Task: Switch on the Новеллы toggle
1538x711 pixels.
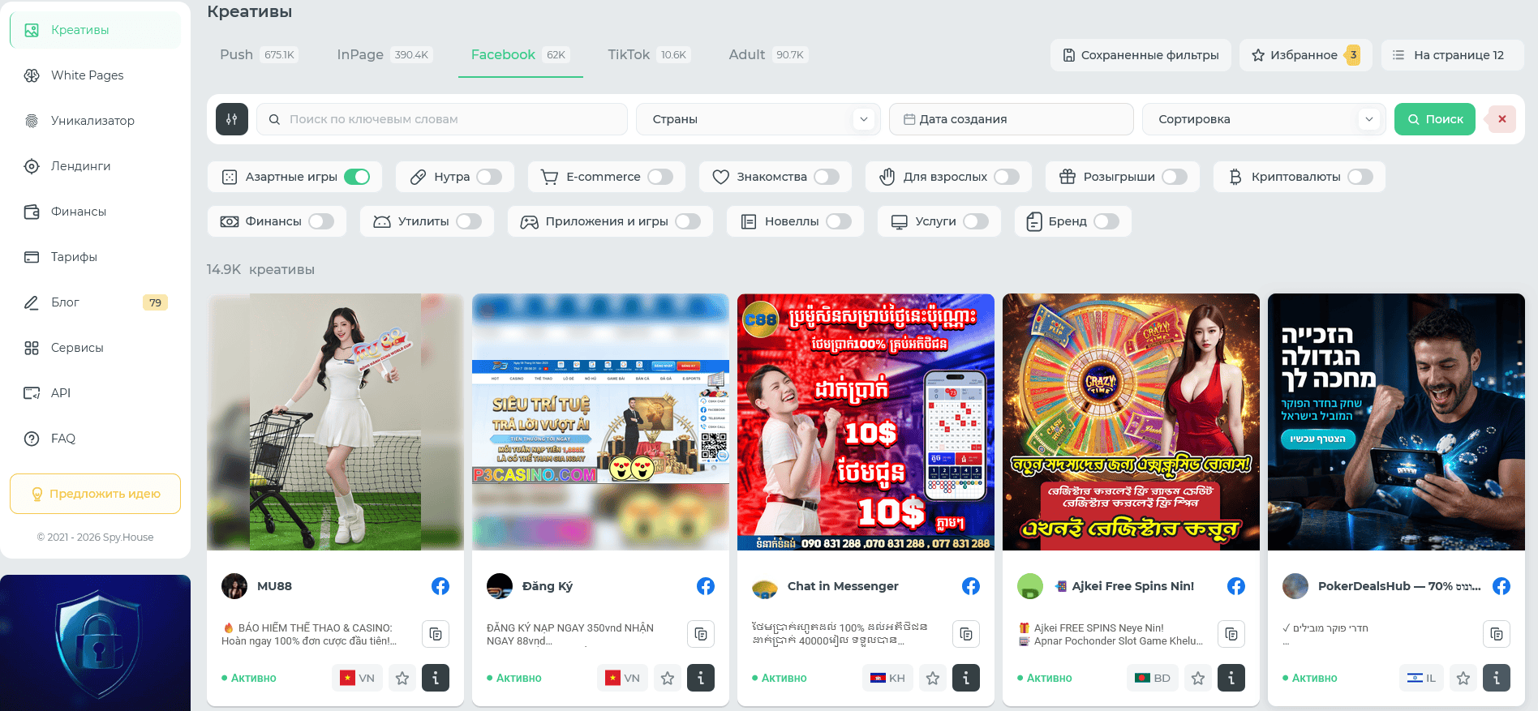Action: (x=839, y=221)
